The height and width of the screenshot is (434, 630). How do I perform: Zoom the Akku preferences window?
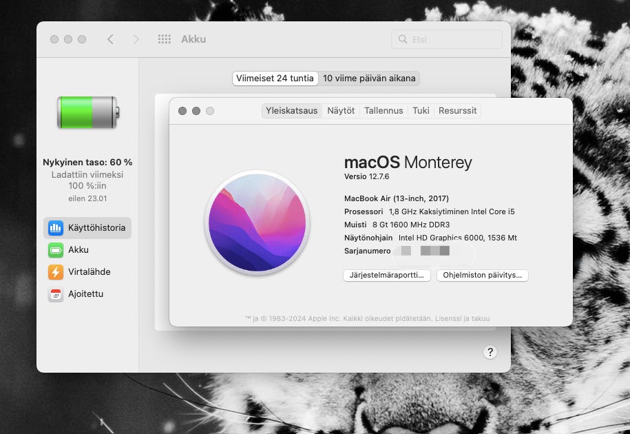pyautogui.click(x=82, y=39)
